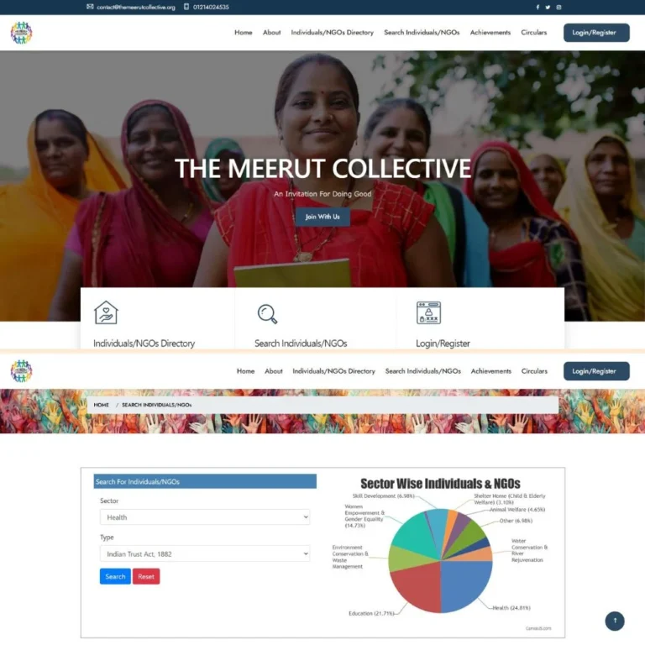Expand the Sector dropdown showing Health
This screenshot has width=645, height=645.
pos(204,517)
